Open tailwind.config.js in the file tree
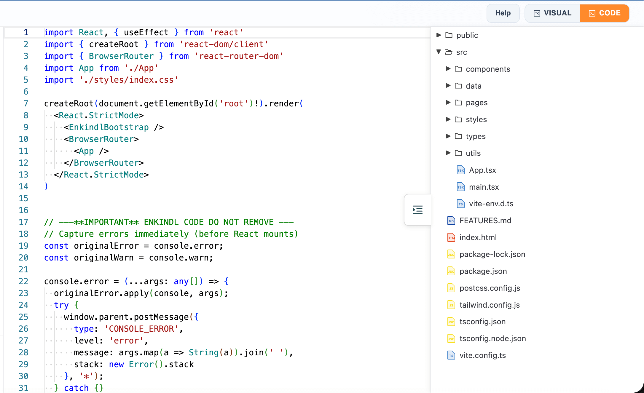 tap(490, 305)
